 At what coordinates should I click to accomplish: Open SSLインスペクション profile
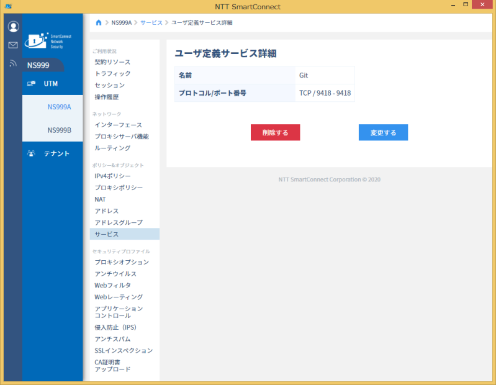124,351
